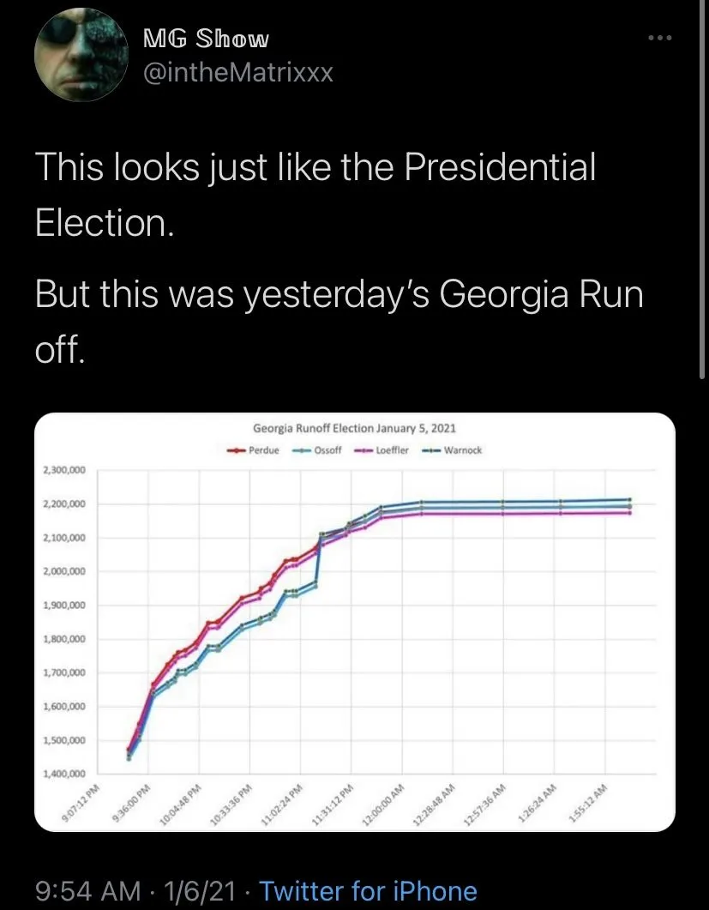Click the 2,300,000 y-axis label
This screenshot has height=910, width=709.
65,471
